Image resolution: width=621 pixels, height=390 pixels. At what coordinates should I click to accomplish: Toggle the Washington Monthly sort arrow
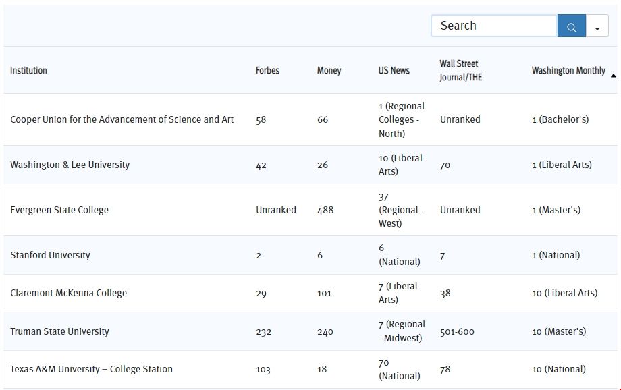(x=613, y=75)
